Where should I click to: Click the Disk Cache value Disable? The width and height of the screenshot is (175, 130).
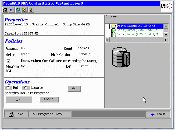click(x=84, y=54)
